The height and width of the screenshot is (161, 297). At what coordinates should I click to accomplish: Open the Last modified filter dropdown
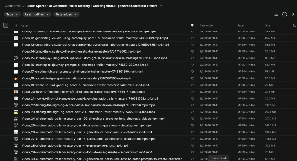point(37,14)
